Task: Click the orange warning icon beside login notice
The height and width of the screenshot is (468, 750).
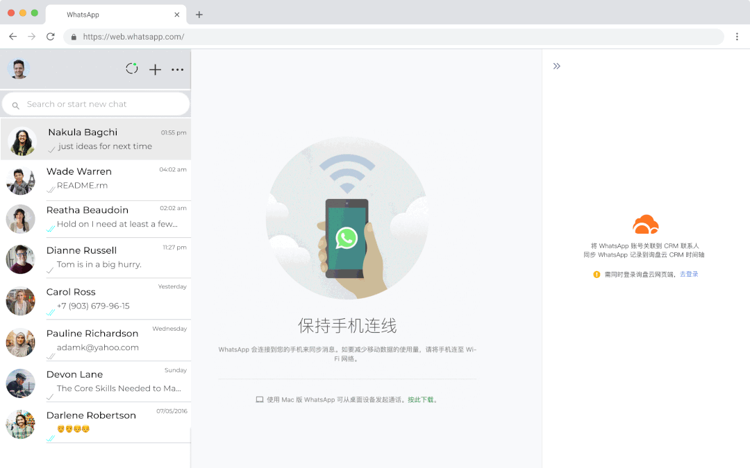Action: click(597, 274)
